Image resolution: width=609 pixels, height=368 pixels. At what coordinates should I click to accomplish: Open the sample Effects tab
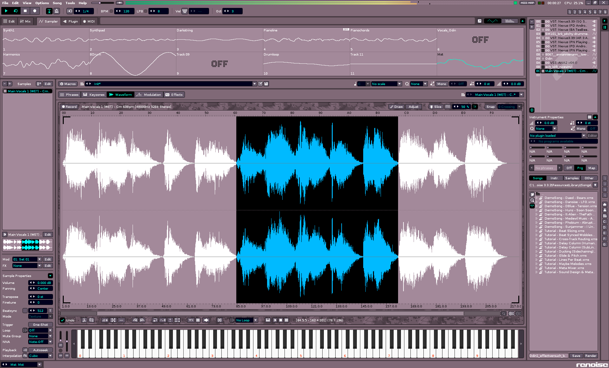pos(174,95)
